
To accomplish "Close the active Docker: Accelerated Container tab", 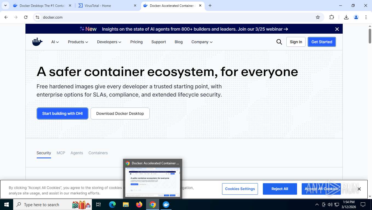I will (x=200, y=5).
